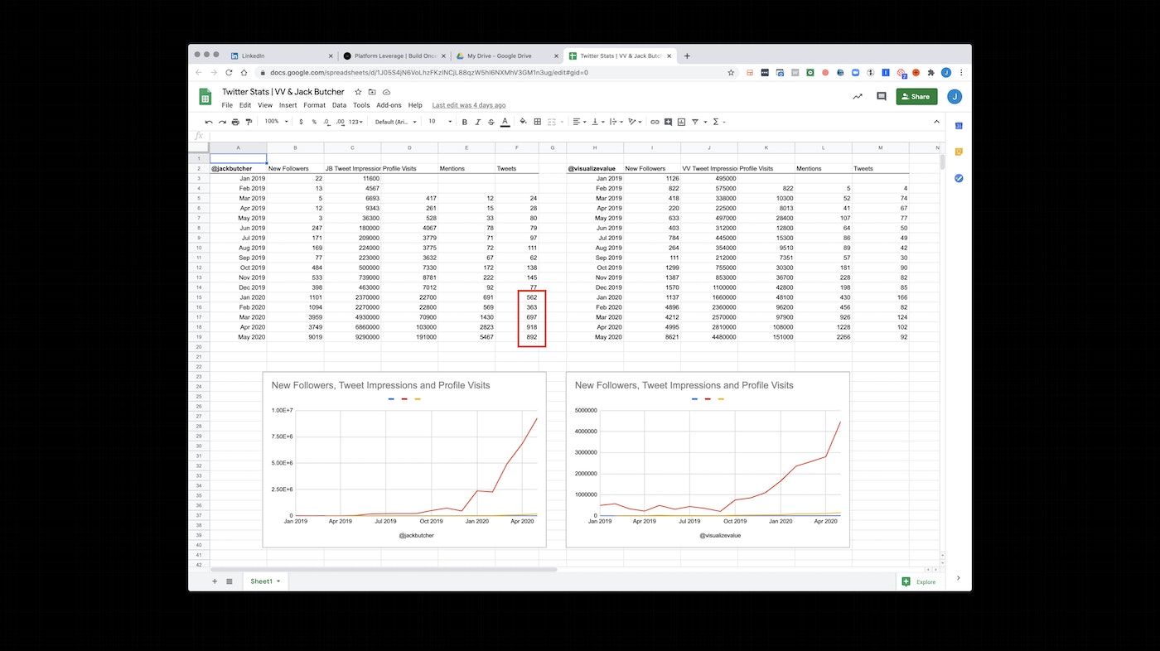Click the Insert chart icon
Screen dimensions: 1160x651
pyautogui.click(x=681, y=122)
